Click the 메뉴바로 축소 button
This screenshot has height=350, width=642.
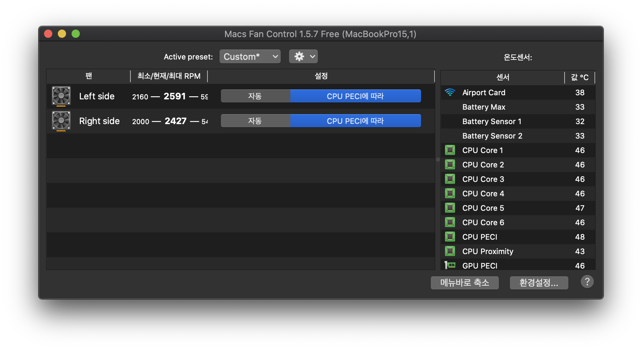coord(464,283)
